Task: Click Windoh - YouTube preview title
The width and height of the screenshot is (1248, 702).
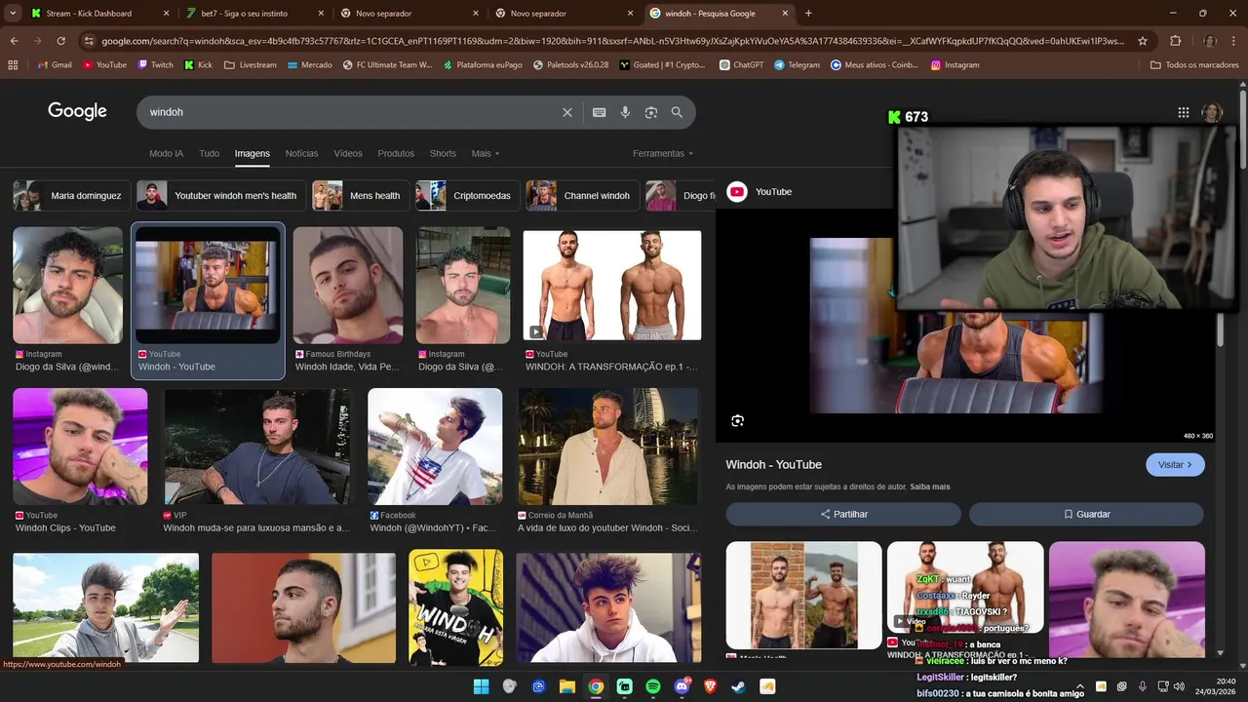Action: [774, 465]
